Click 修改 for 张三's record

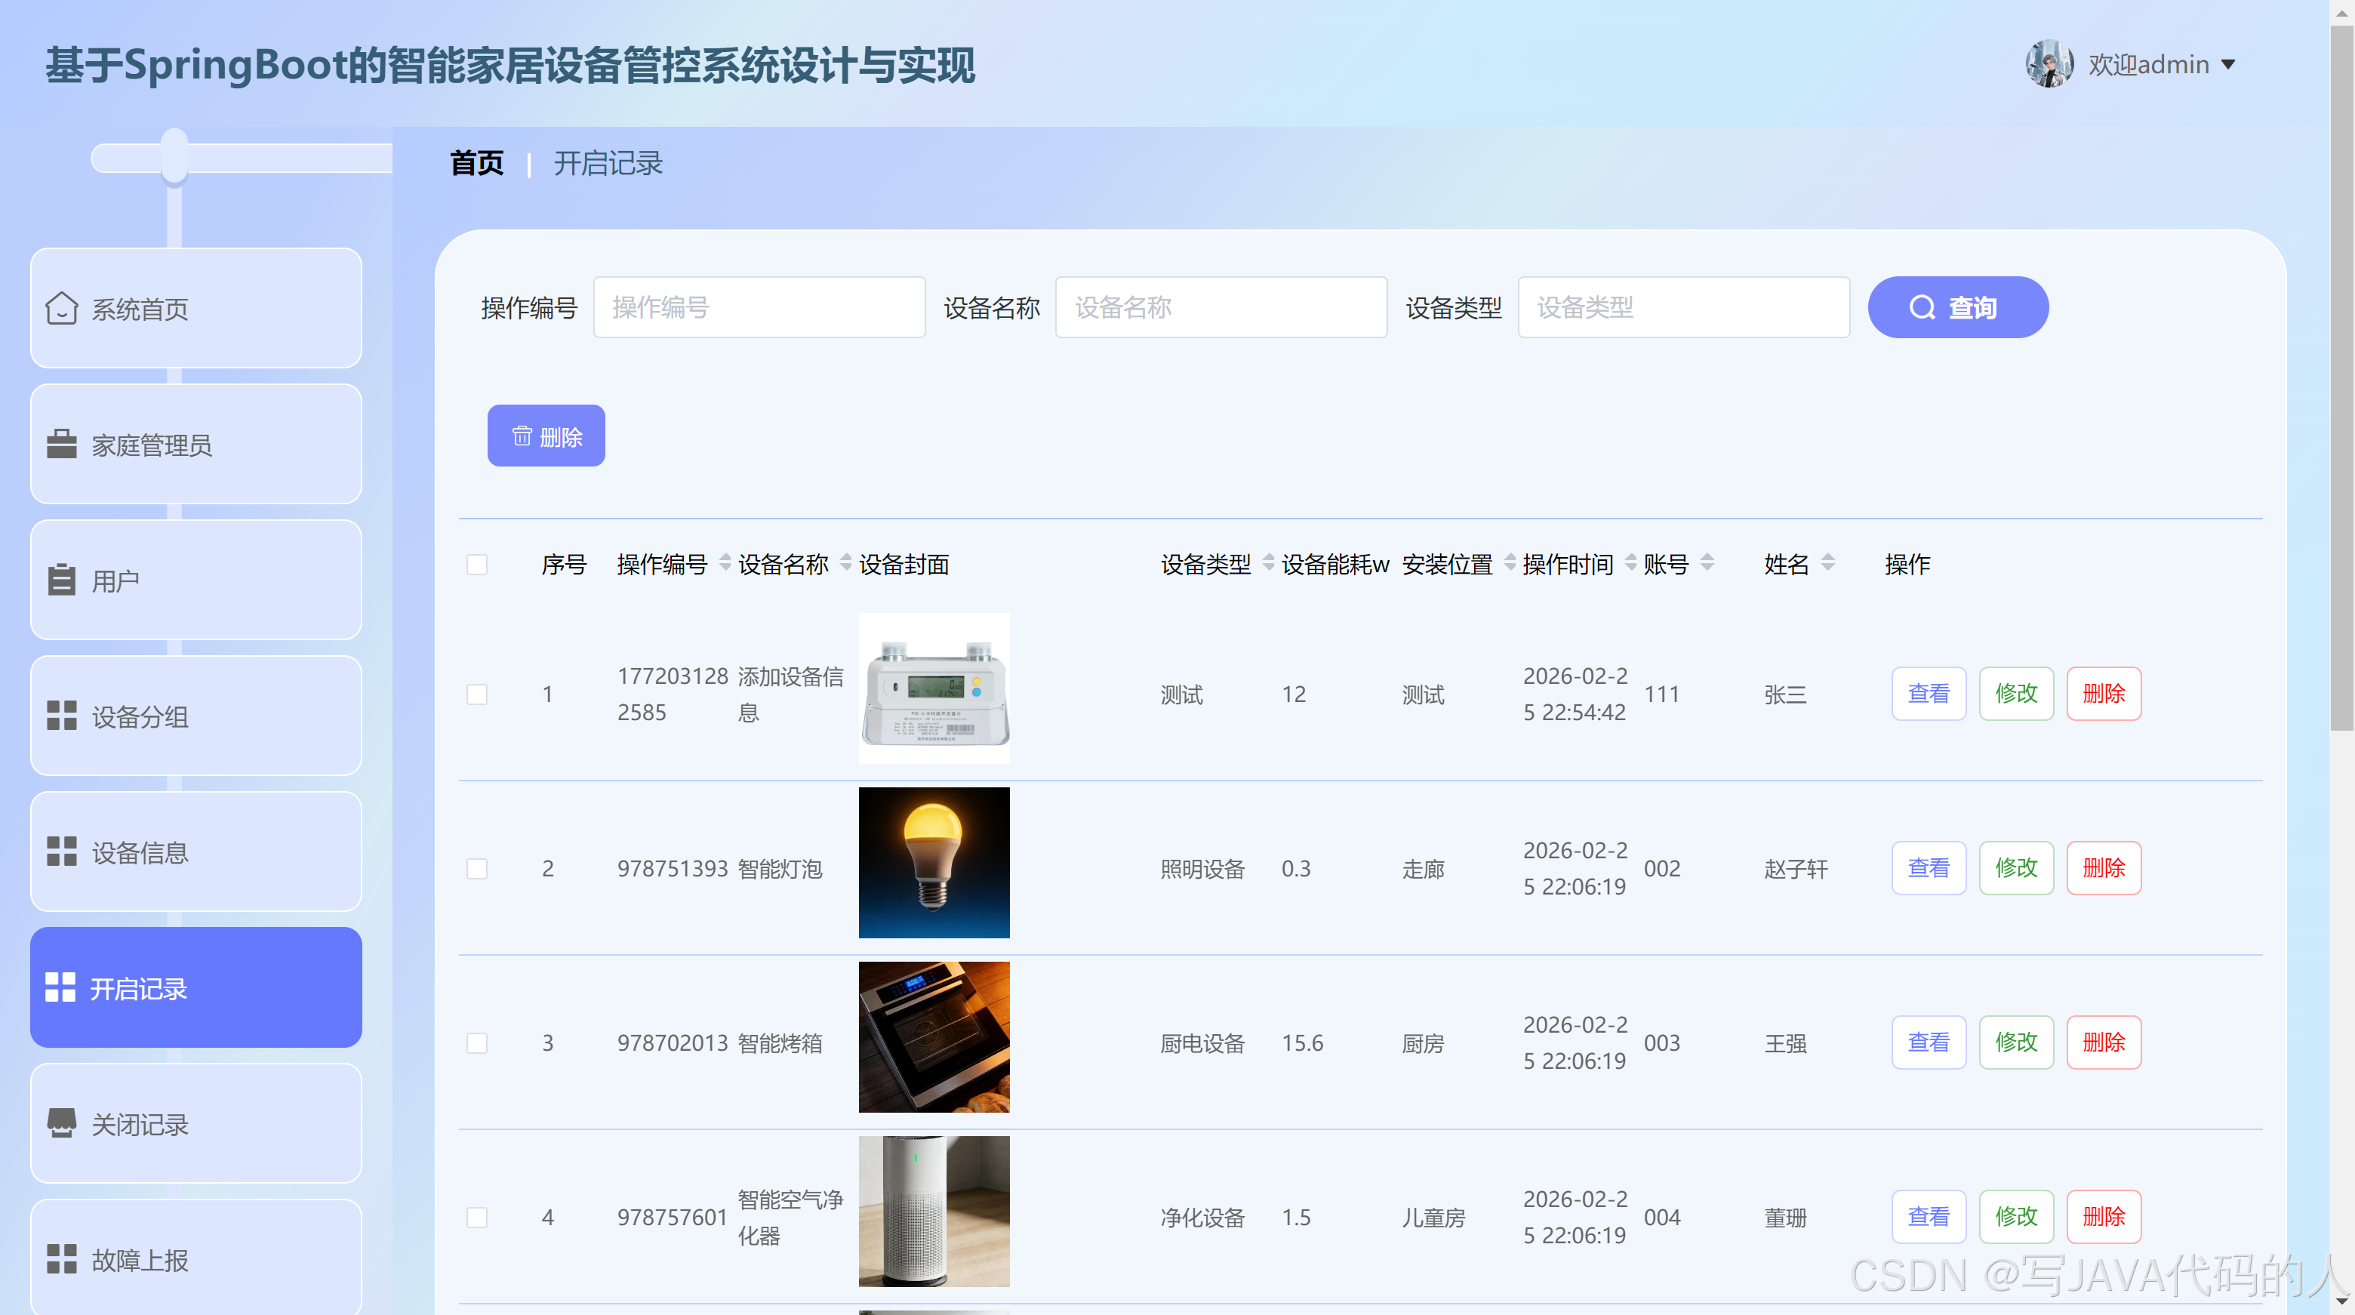pos(2017,694)
